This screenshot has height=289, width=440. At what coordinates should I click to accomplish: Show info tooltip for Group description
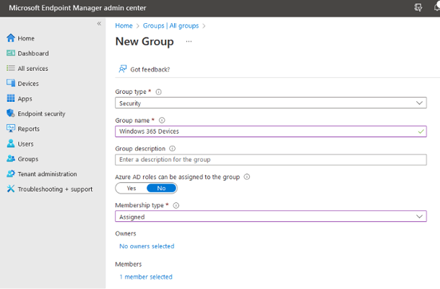(172, 148)
